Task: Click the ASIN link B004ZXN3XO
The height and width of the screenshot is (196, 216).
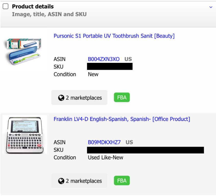Action: 104,59
